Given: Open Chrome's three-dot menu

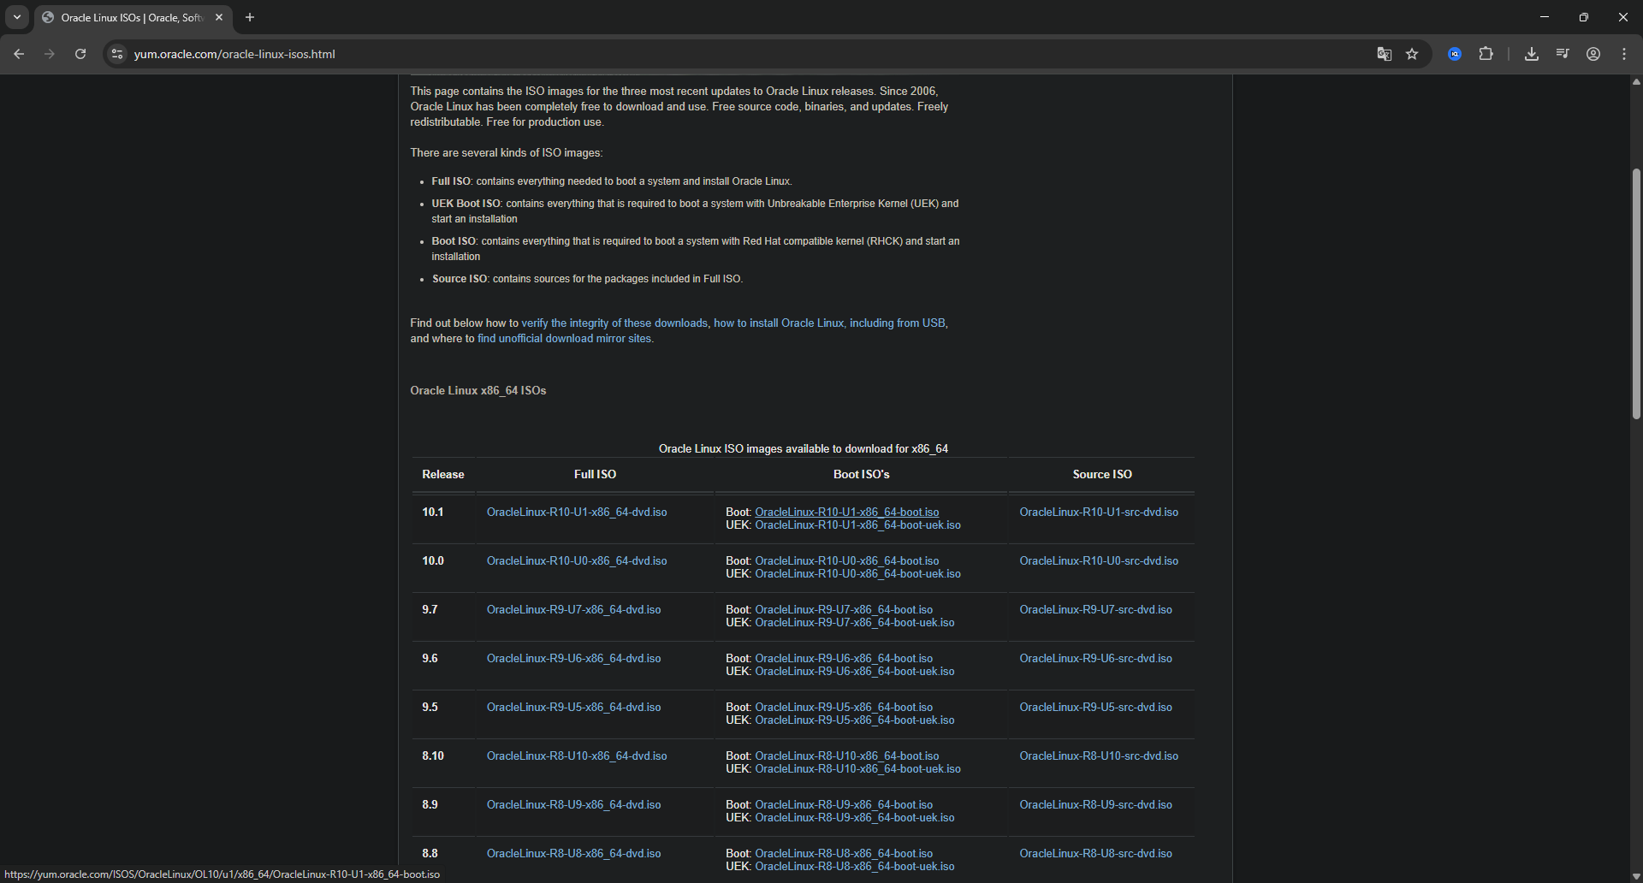Looking at the screenshot, I should (x=1624, y=53).
